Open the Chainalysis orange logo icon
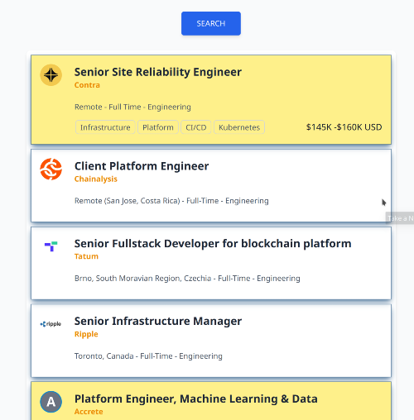 click(51, 169)
